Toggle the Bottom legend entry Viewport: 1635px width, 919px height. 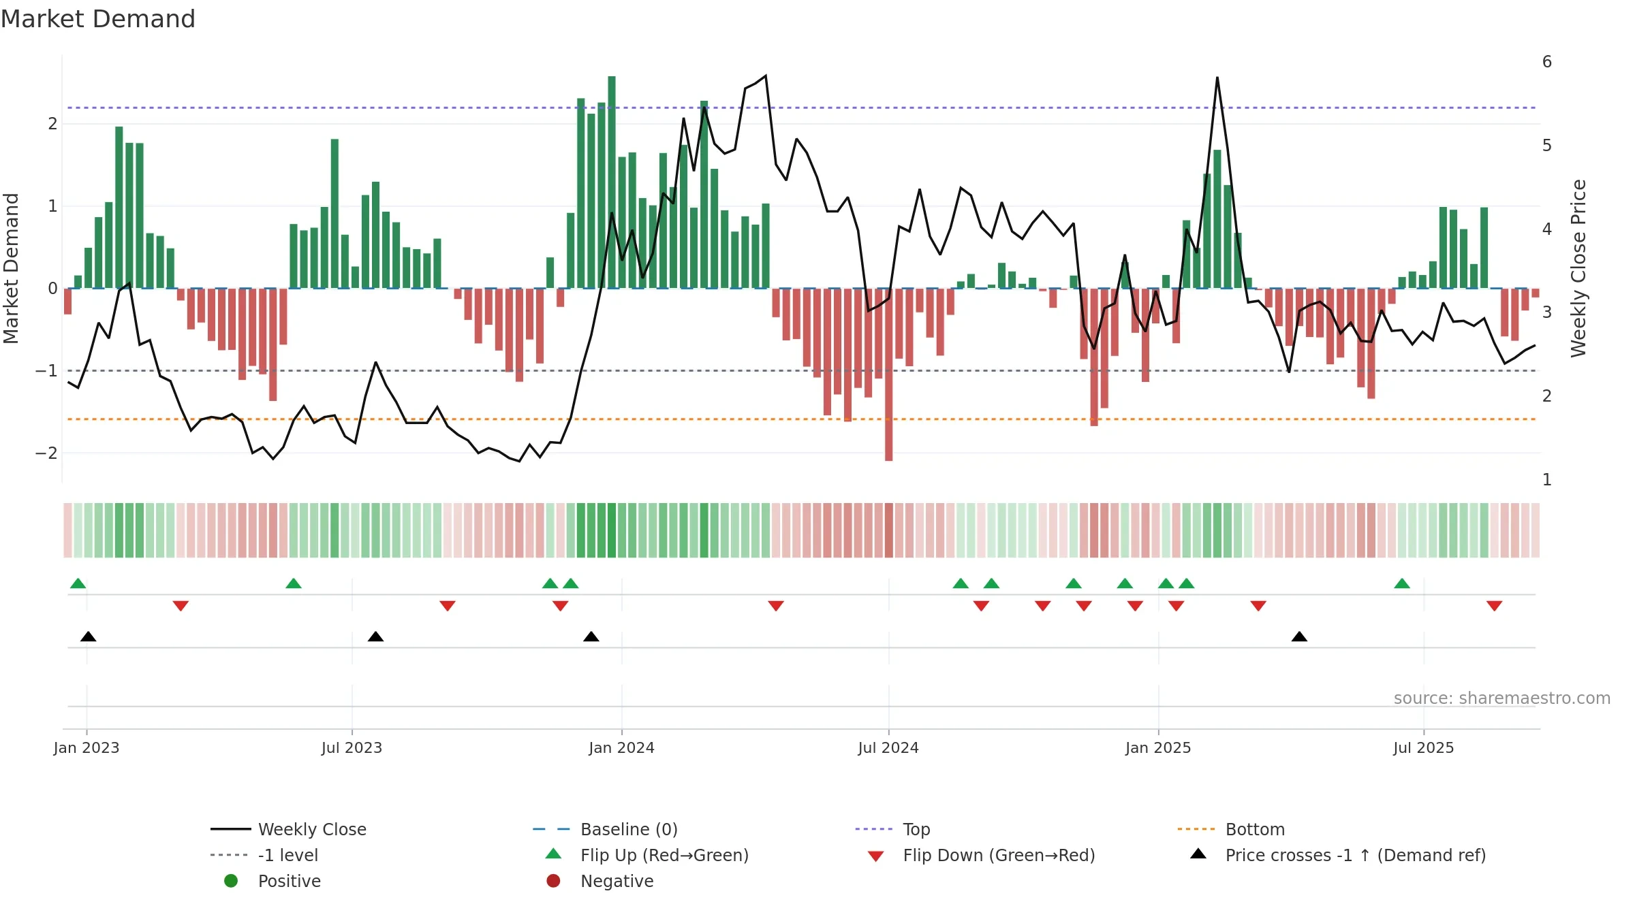click(1230, 829)
